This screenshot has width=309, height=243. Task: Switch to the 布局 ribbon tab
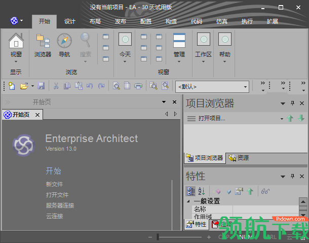tap(95, 21)
